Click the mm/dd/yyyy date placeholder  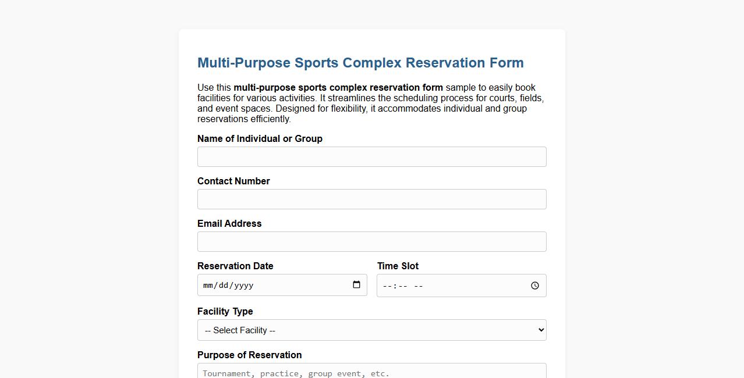click(228, 285)
